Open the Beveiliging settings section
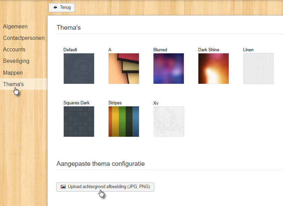This screenshot has width=283, height=206. (x=16, y=61)
